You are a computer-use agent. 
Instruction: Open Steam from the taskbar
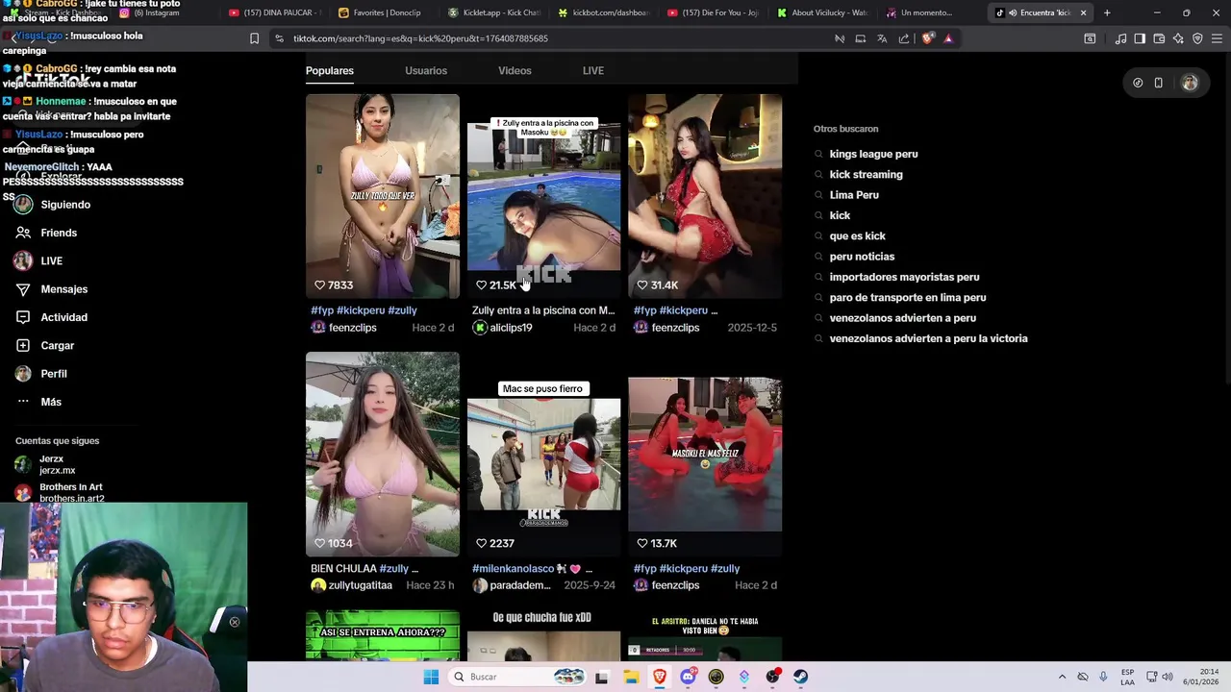pos(800,677)
